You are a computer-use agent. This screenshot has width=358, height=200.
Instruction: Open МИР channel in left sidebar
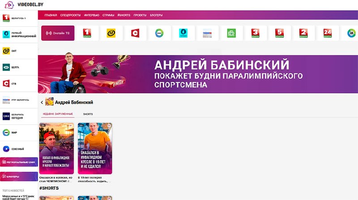click(19, 132)
